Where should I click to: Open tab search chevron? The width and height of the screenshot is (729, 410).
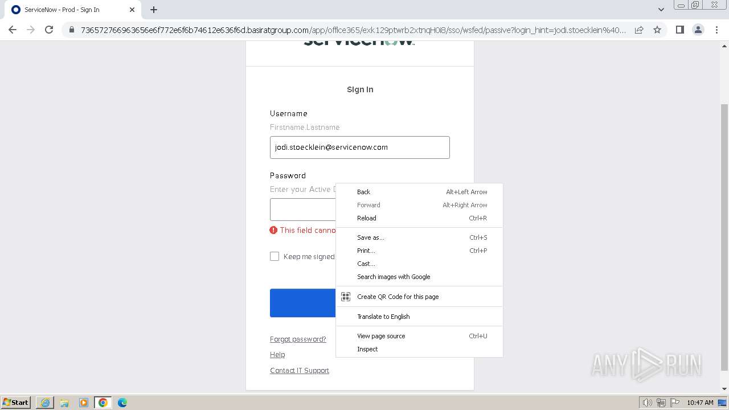point(661,10)
